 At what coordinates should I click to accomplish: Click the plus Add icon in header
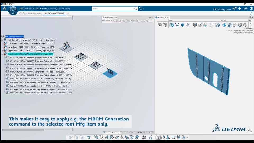[240, 8]
